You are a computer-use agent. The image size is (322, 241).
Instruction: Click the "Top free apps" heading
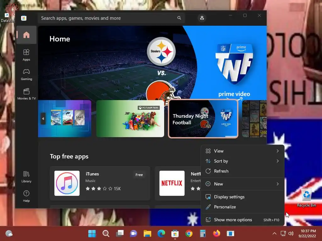pos(69,156)
